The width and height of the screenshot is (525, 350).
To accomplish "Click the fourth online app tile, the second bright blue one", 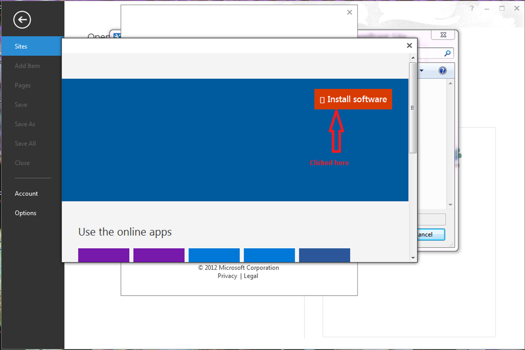I will tap(270, 255).
